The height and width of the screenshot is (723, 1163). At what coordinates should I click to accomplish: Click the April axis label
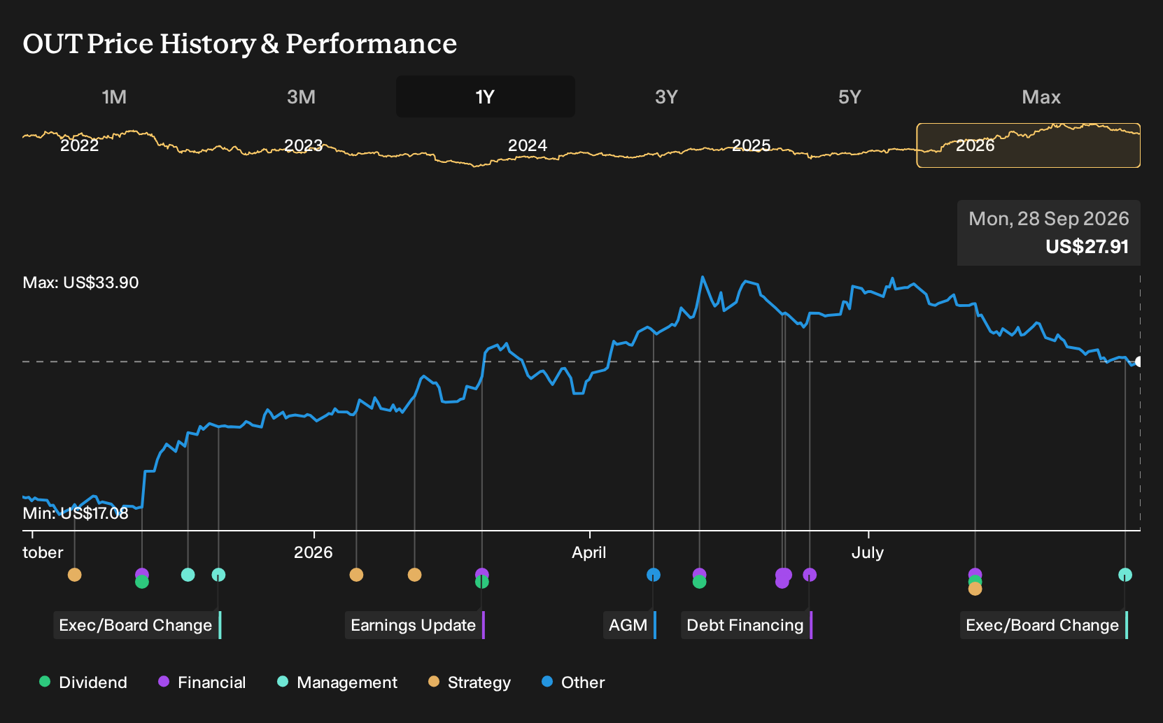coord(589,552)
